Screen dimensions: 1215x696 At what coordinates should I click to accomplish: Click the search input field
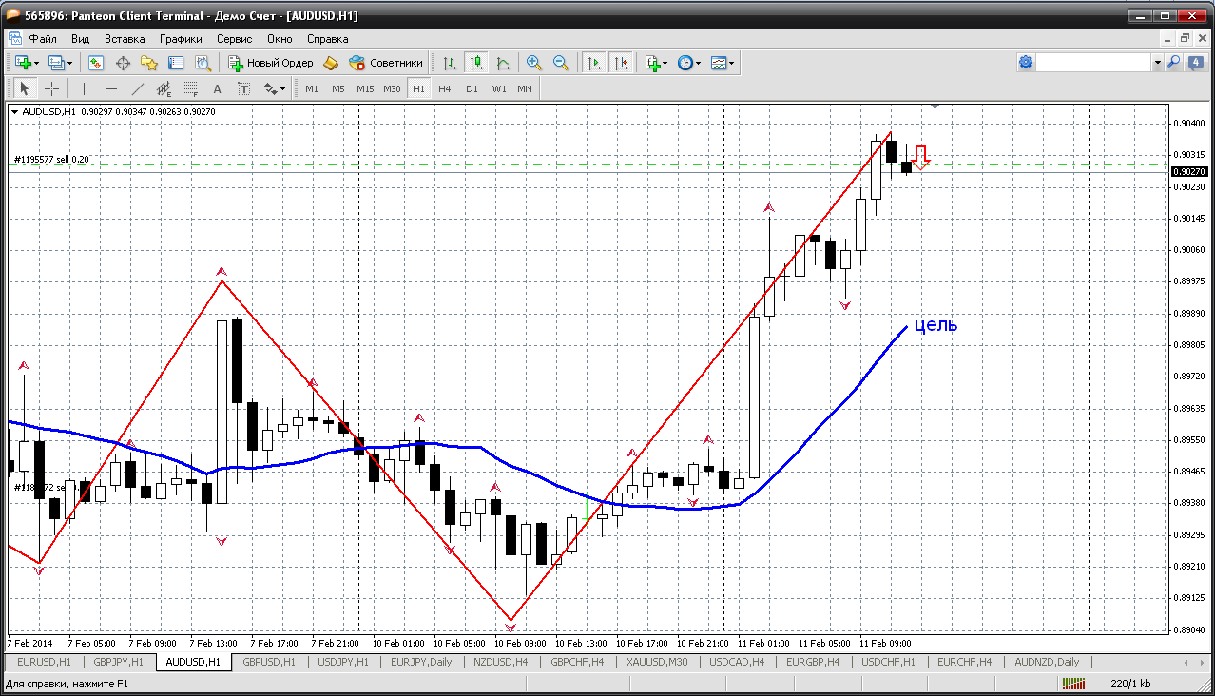pos(1093,63)
